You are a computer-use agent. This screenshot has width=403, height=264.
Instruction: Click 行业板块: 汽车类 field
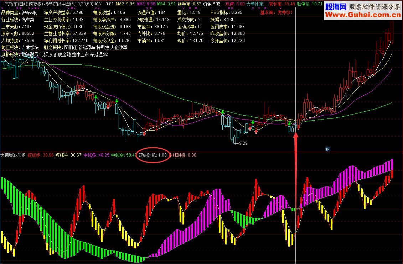(18, 20)
